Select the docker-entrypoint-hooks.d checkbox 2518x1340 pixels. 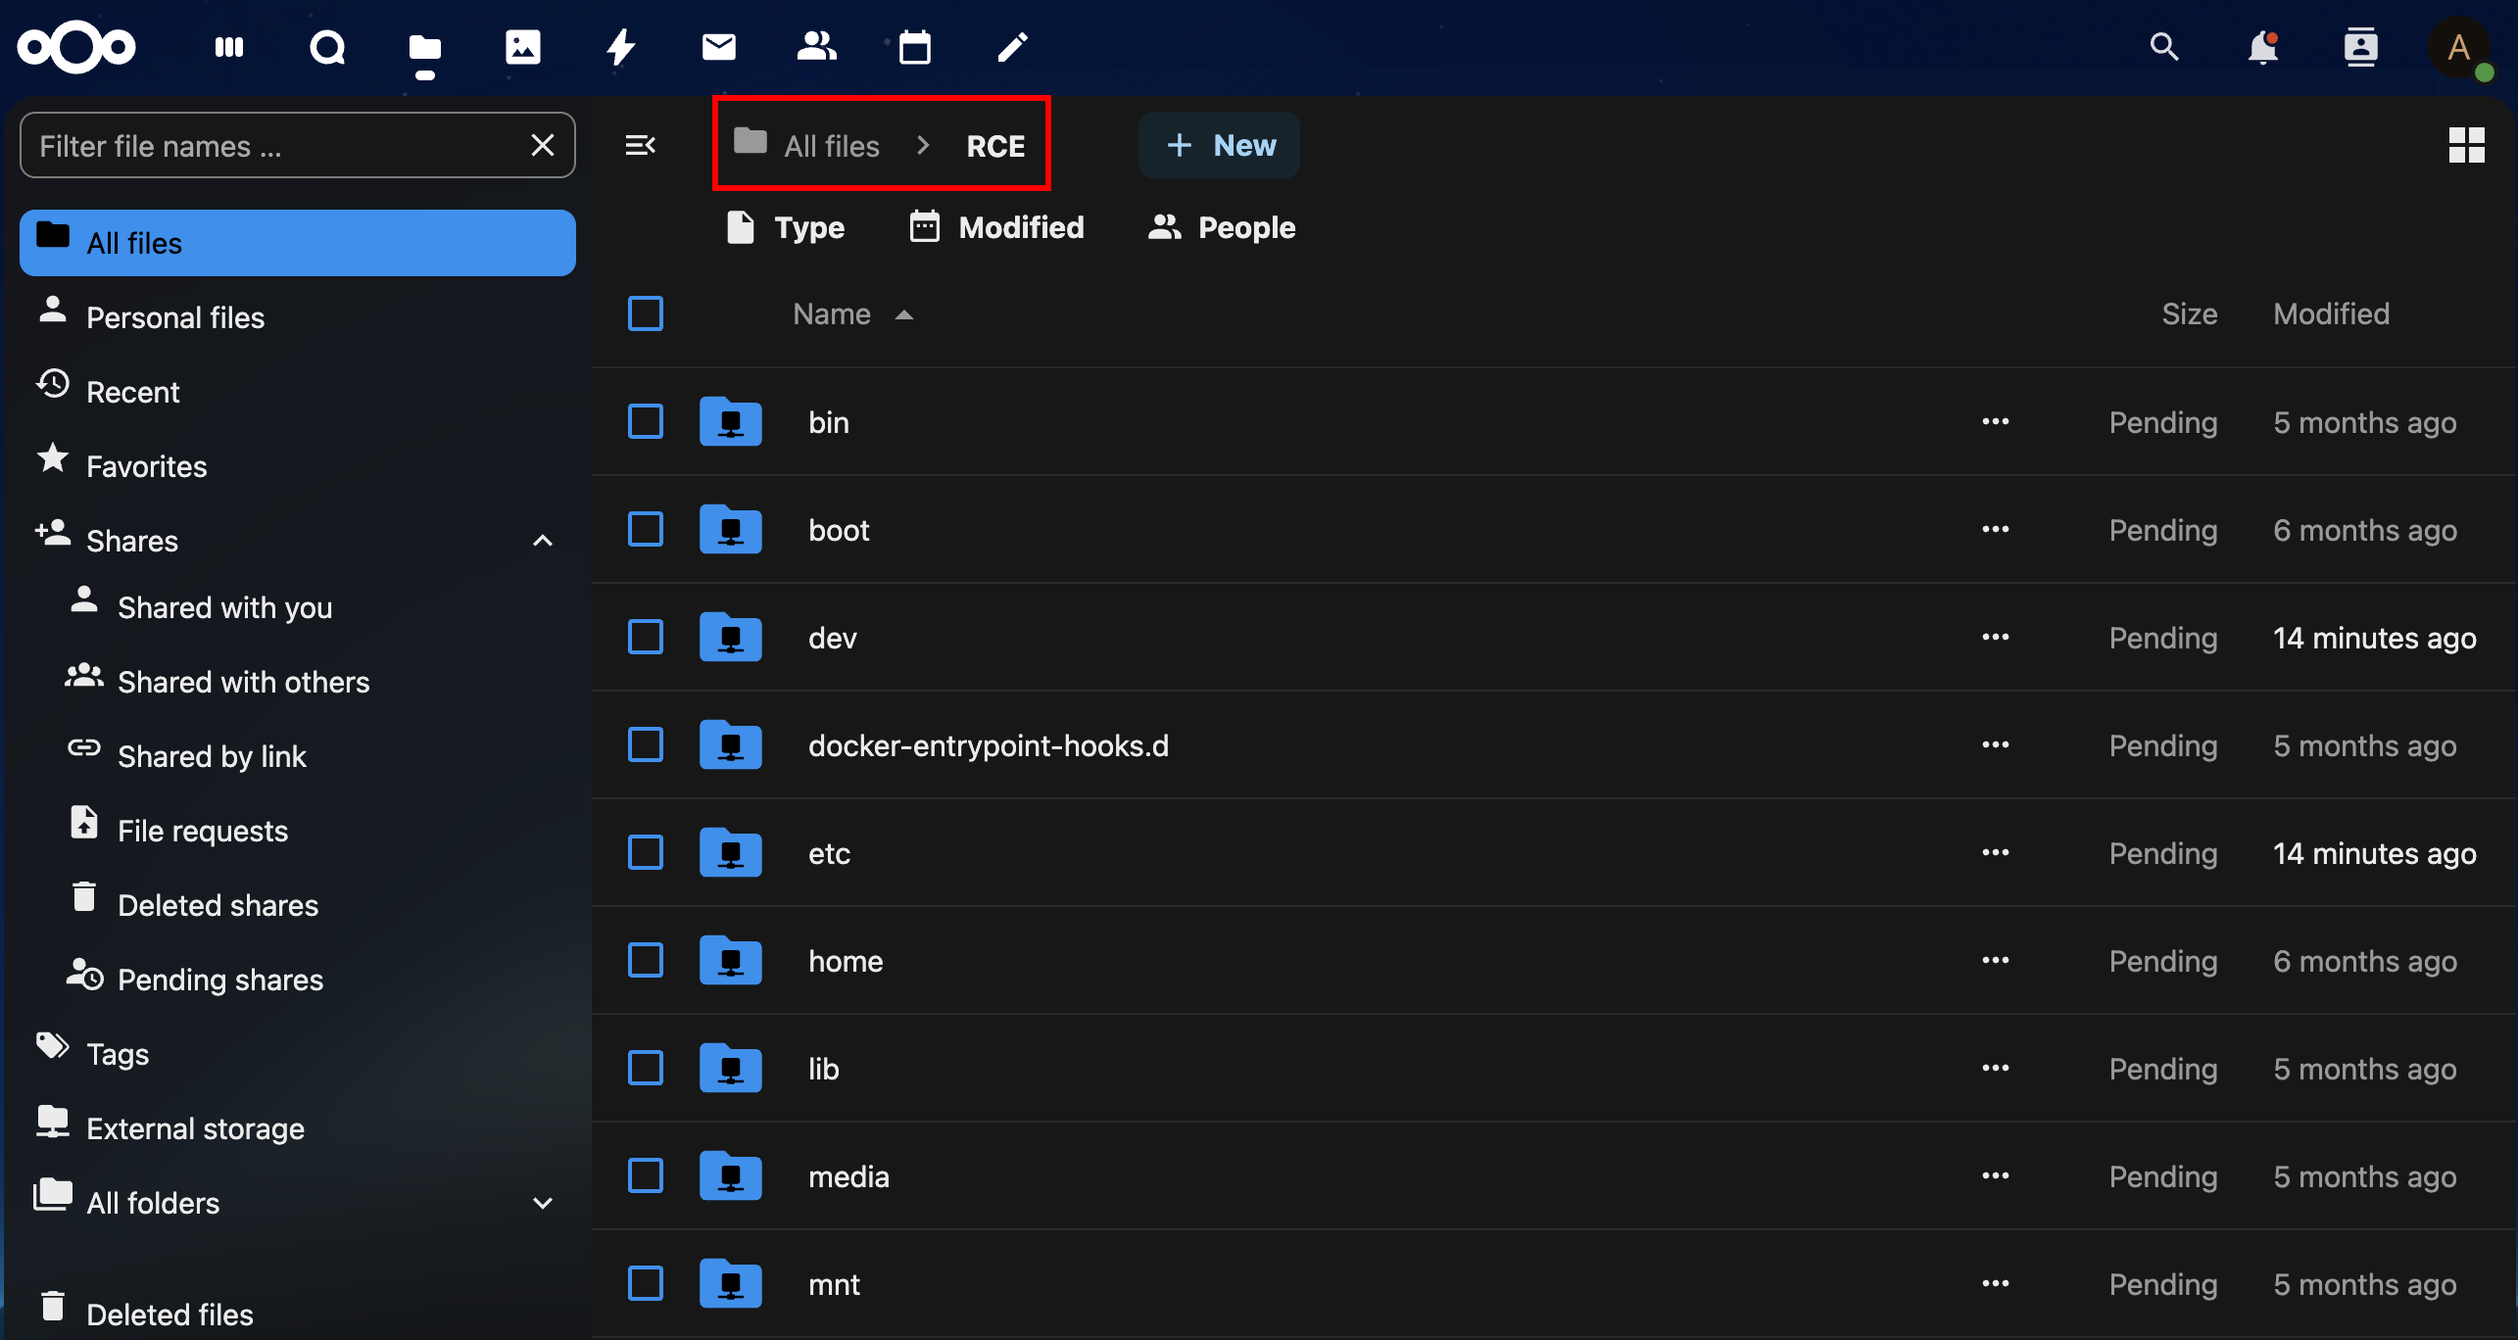coord(646,745)
